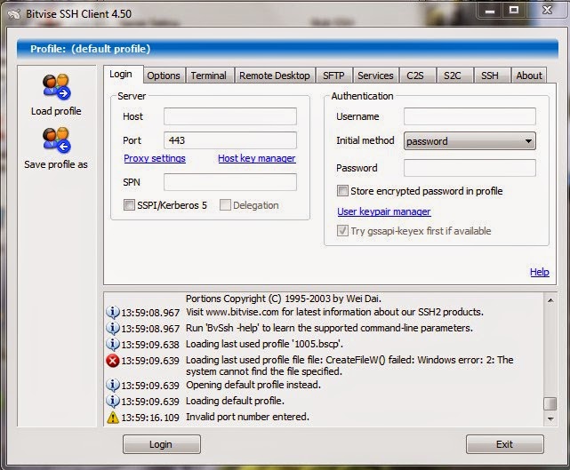The width and height of the screenshot is (570, 470).
Task: Click info icon beside 'Visit www.bitvise.com' entry
Action: pos(113,312)
